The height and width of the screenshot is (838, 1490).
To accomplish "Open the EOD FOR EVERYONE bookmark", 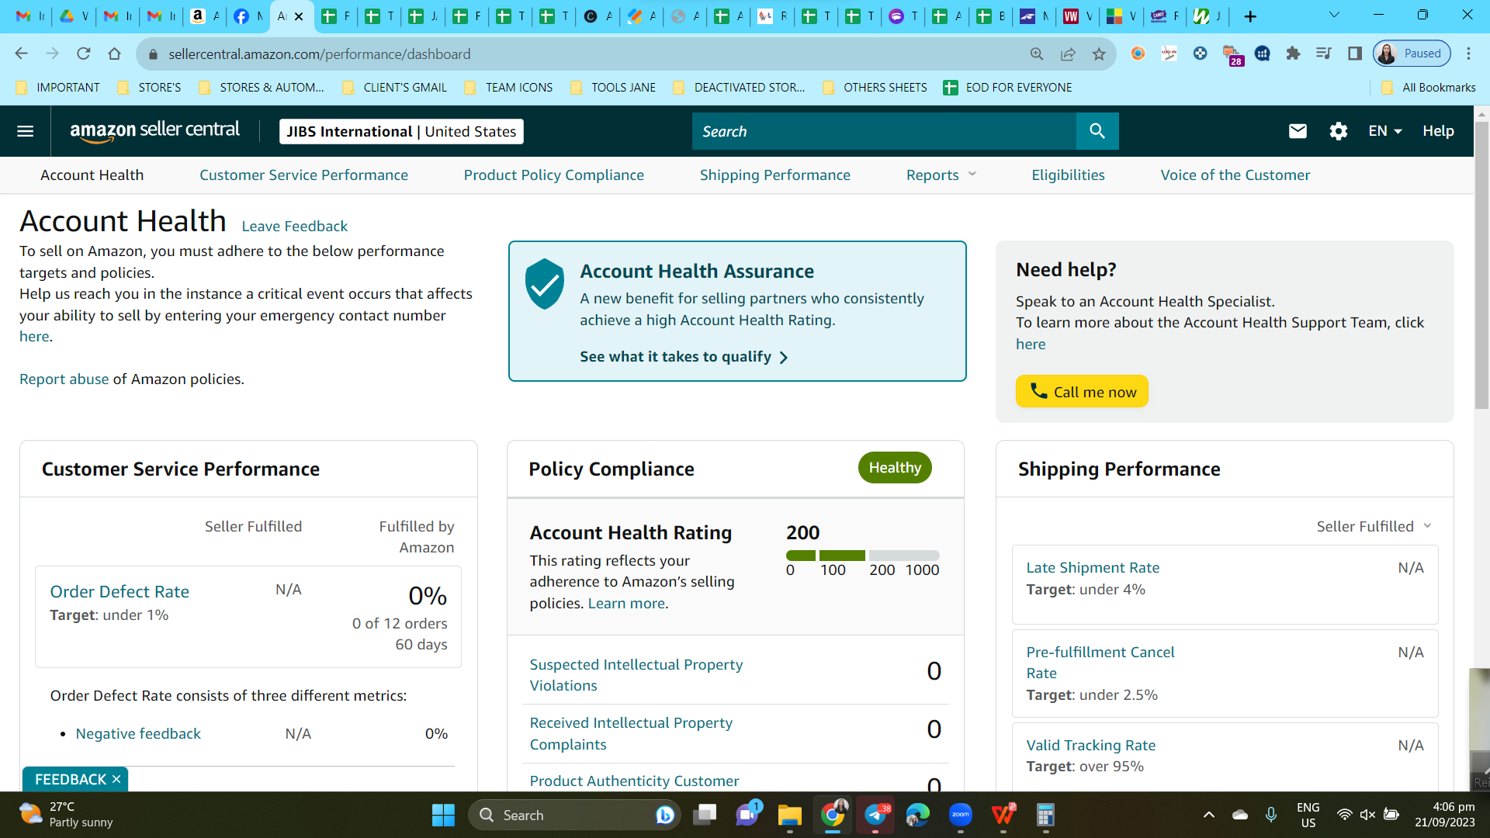I will pyautogui.click(x=1007, y=87).
